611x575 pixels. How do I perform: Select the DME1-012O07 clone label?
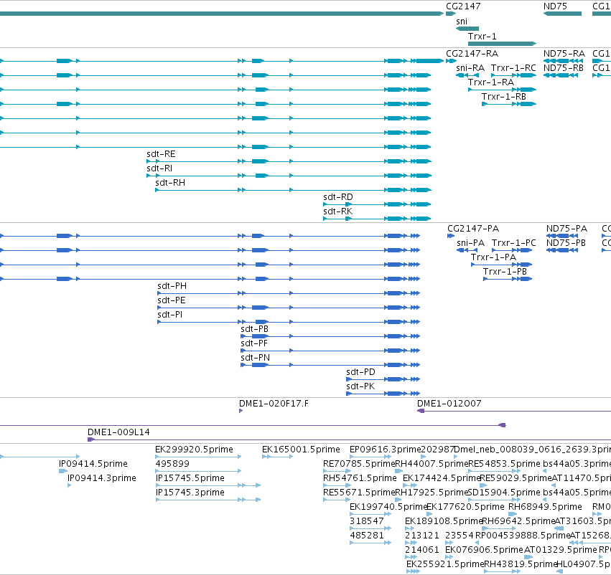click(x=449, y=404)
